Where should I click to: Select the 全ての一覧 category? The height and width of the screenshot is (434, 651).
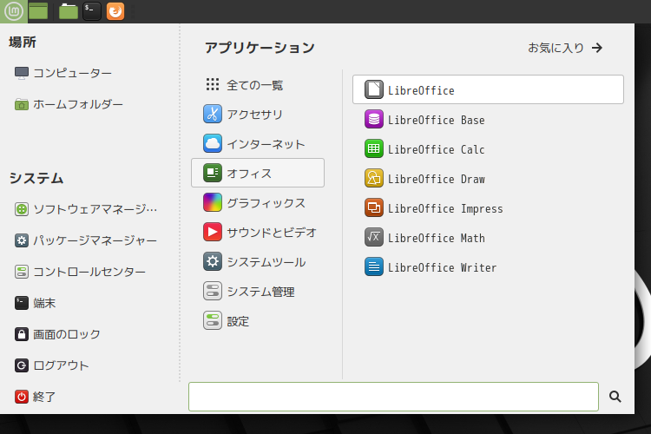(258, 85)
